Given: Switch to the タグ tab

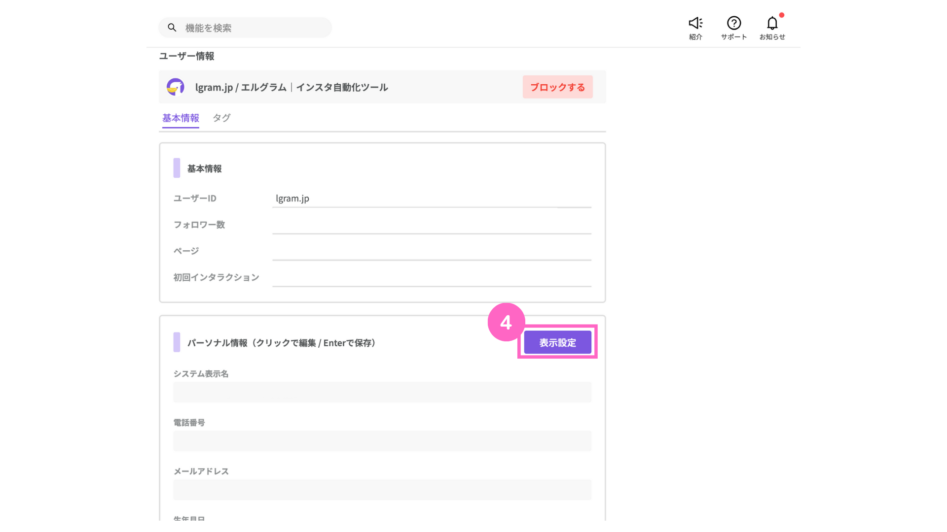Looking at the screenshot, I should click(x=221, y=118).
